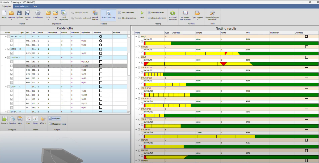Click circle orientation icon in B42.4/5 row
Viewport: 319px width, 163px height.
(100, 37)
